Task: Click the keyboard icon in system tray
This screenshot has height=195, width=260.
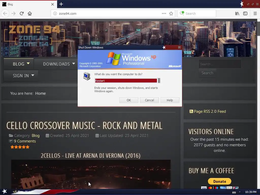Action: tap(234, 192)
